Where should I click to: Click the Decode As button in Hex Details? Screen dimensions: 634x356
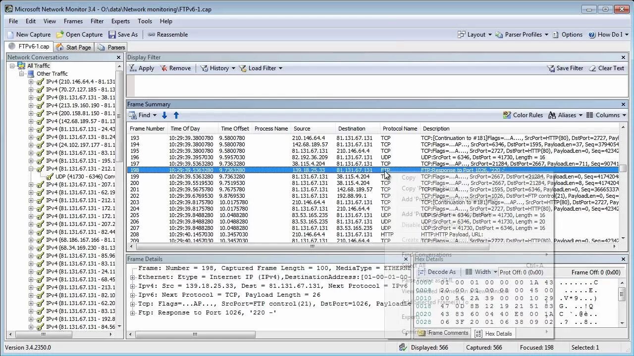pos(437,272)
